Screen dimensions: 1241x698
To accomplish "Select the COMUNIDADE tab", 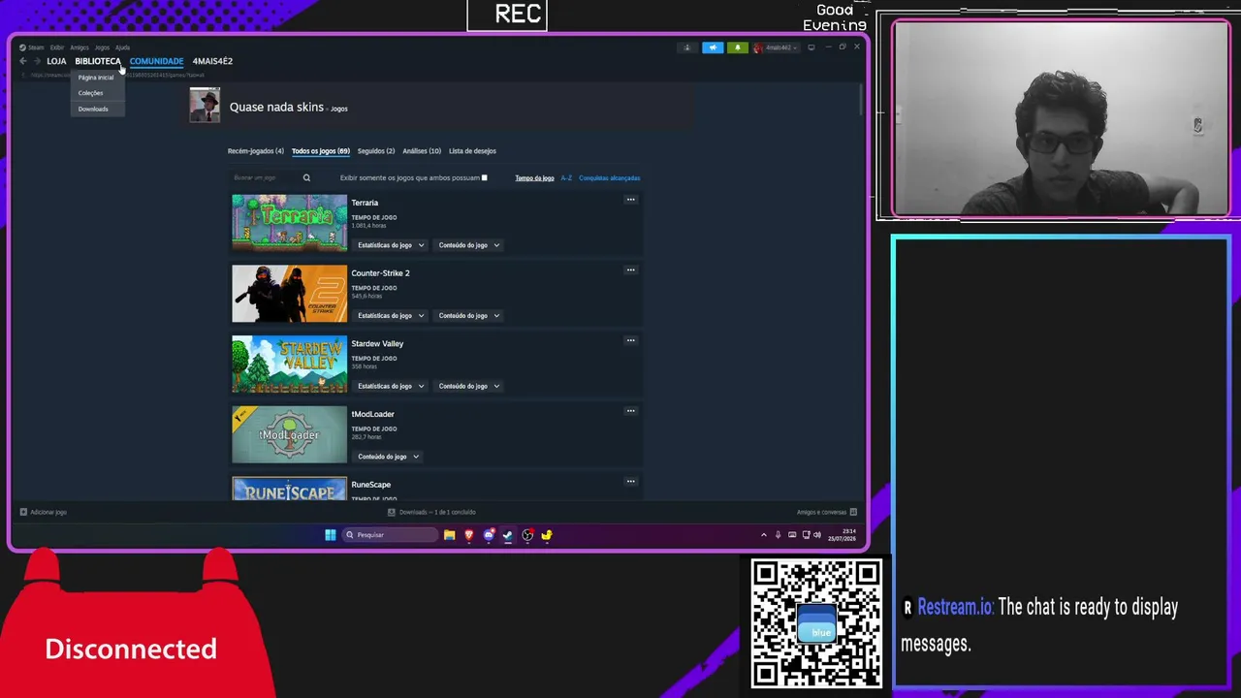I will point(156,61).
